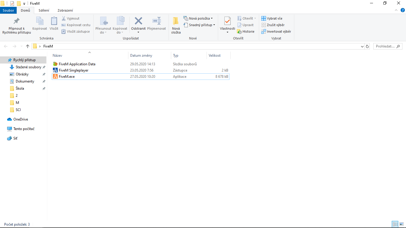Viewport: 406px width, 228px height.
Task: Click the Pin to Quick Access icon
Action: click(17, 21)
